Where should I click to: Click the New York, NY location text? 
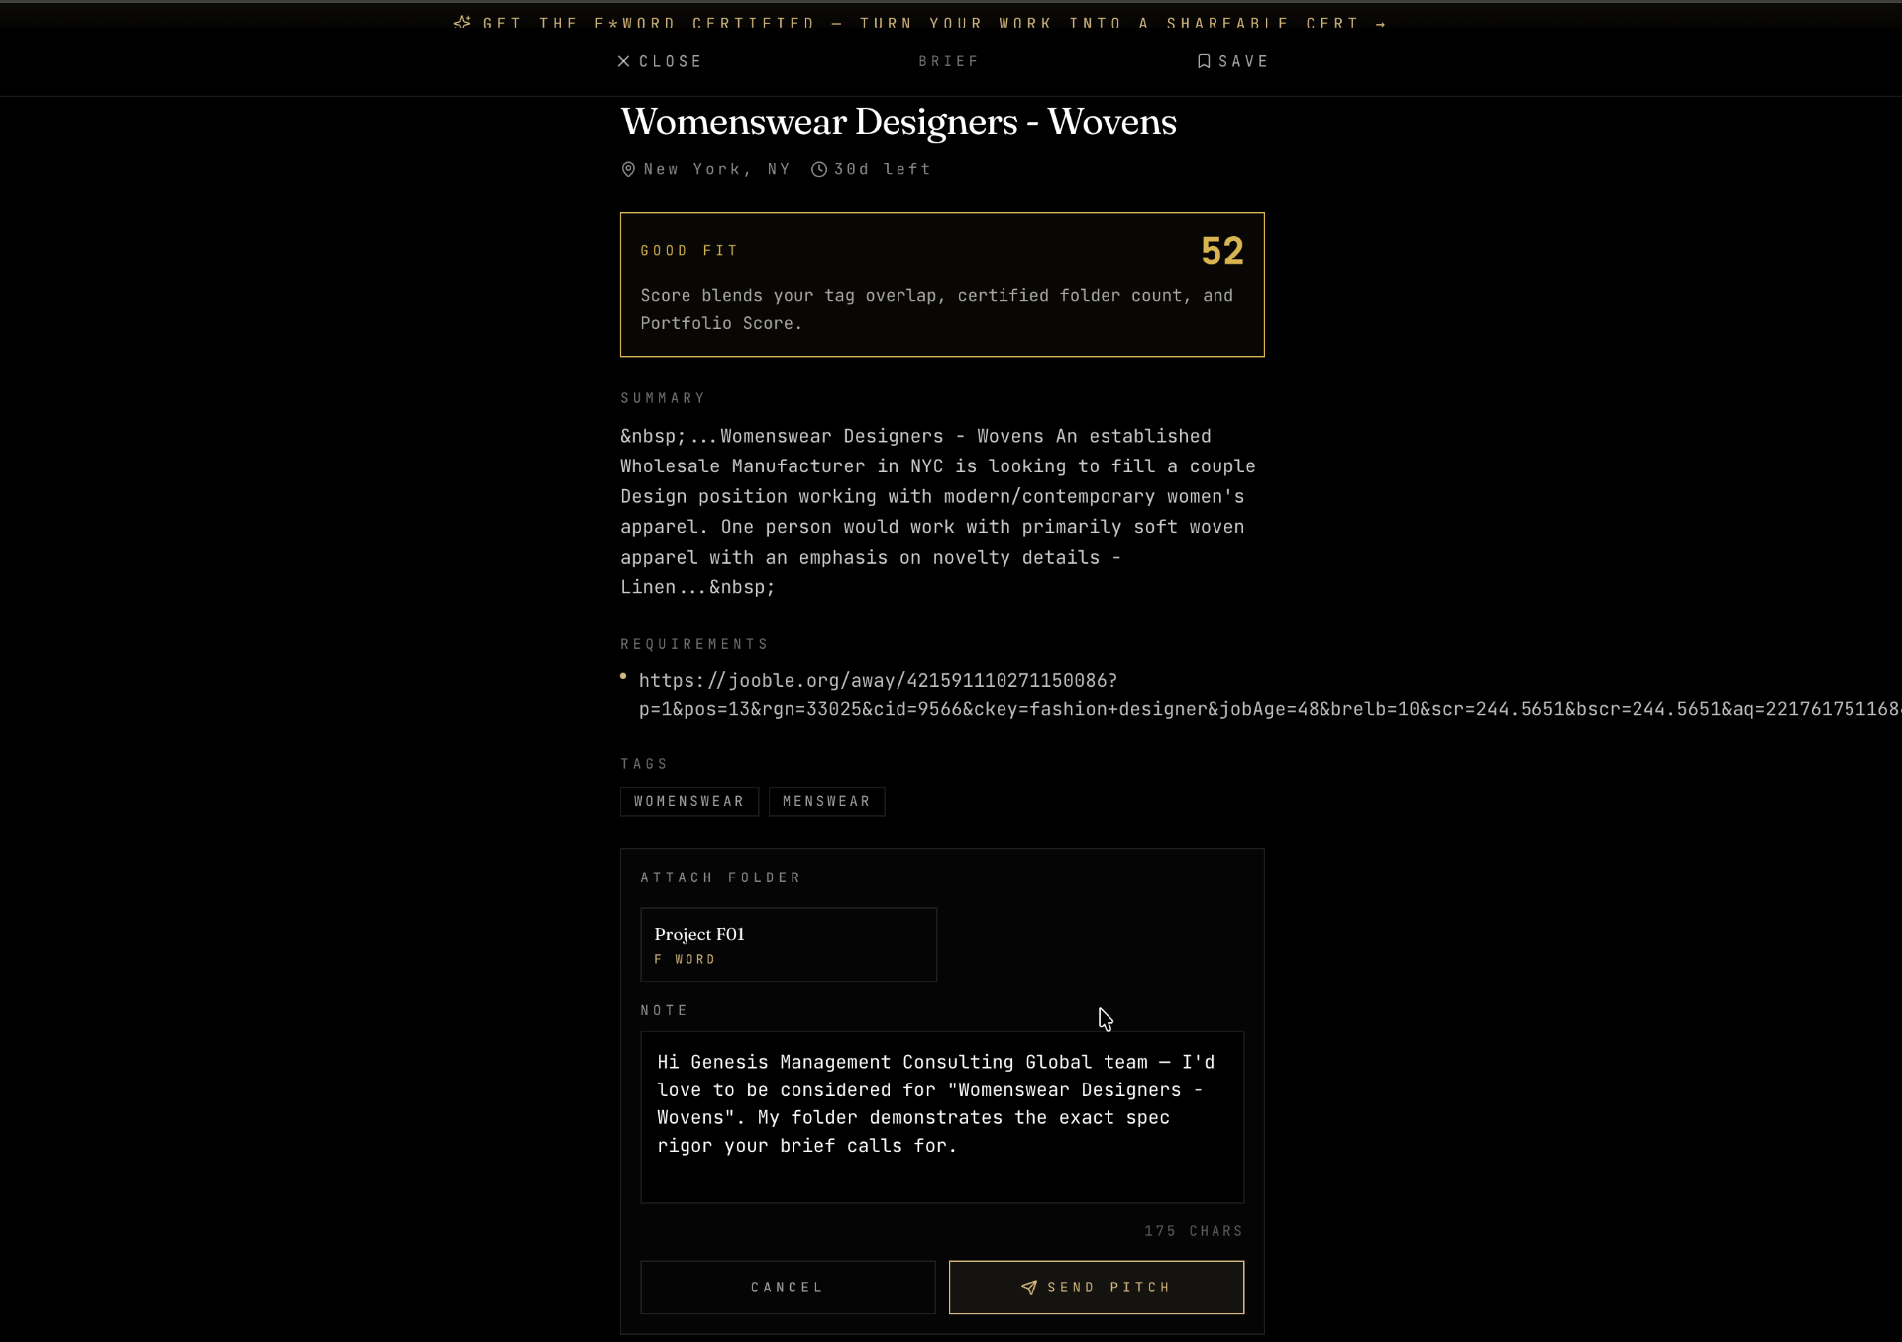click(717, 169)
